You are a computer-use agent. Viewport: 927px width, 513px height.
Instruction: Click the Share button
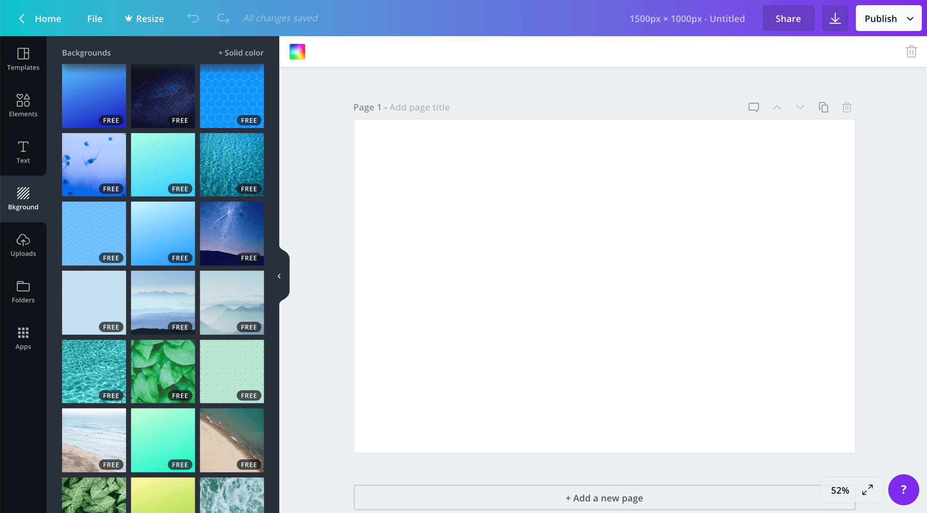pyautogui.click(x=788, y=18)
